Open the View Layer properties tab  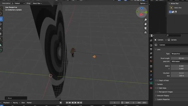pyautogui.click(x=151, y=53)
